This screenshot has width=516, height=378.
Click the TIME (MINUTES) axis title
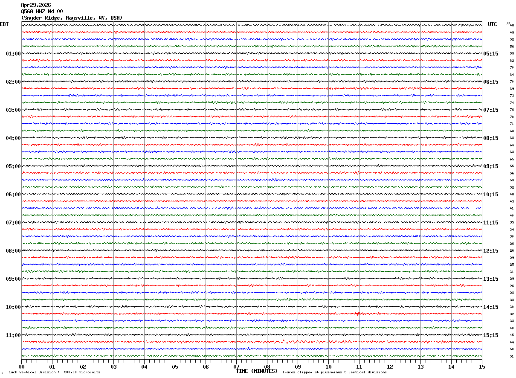(x=257, y=371)
